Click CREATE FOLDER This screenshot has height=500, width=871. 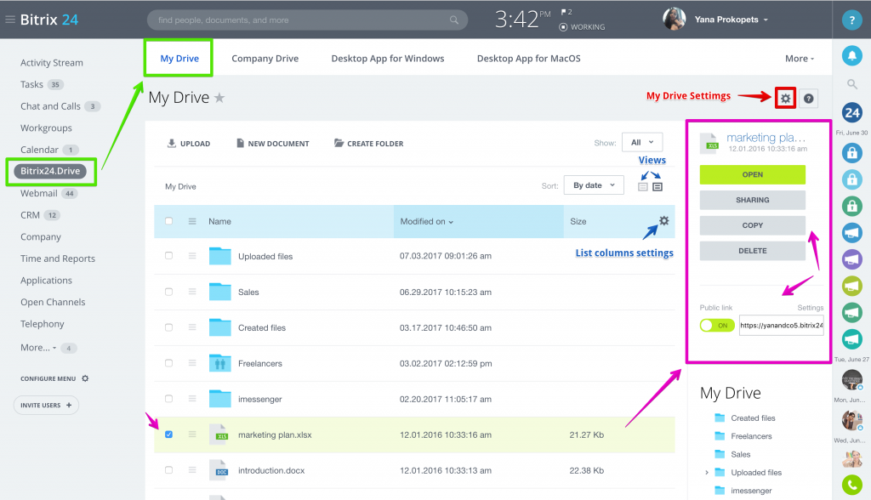[x=369, y=144]
